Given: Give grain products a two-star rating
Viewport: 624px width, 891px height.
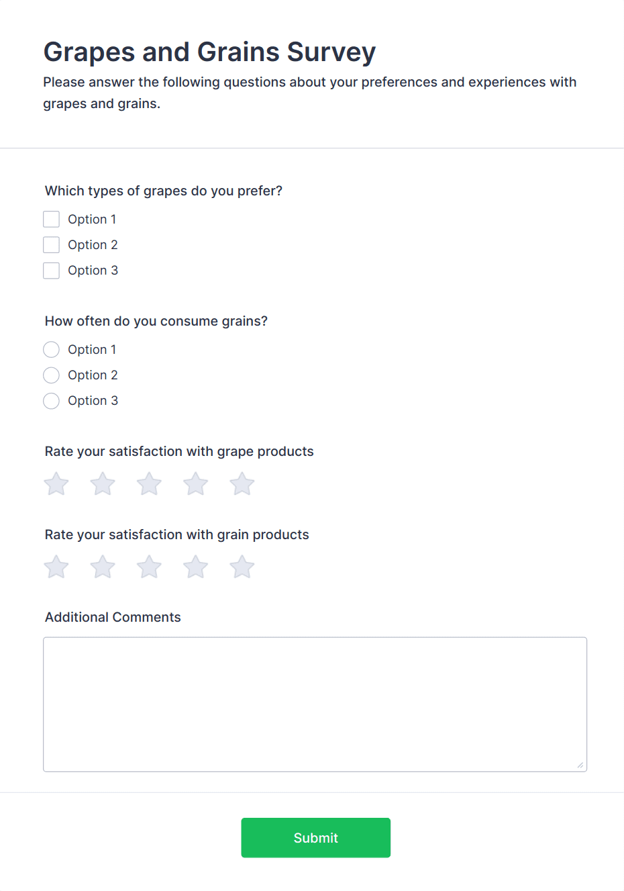Looking at the screenshot, I should coord(103,567).
